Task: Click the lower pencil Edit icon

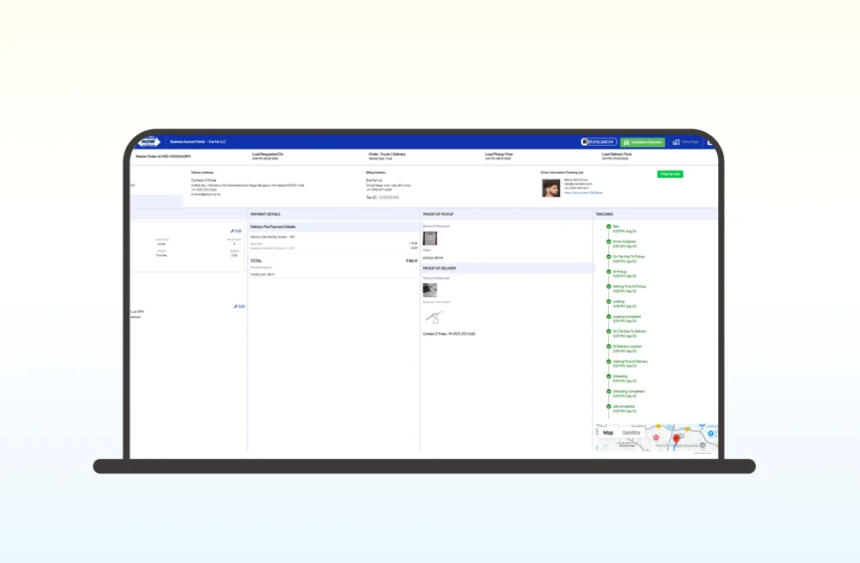Action: pyautogui.click(x=235, y=306)
